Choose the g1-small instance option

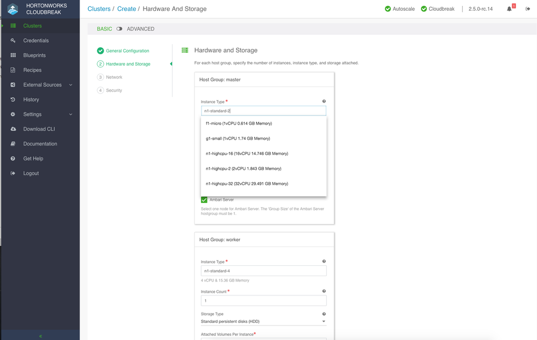238,139
